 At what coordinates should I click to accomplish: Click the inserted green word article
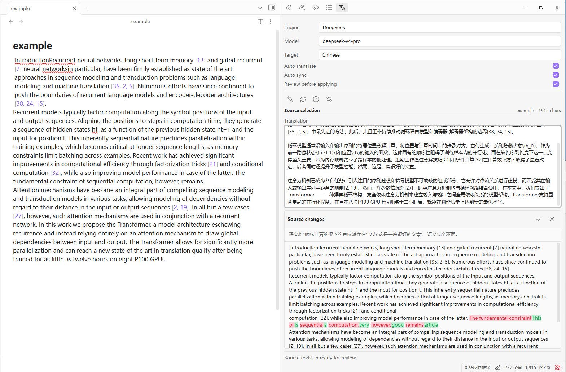[x=431, y=325]
